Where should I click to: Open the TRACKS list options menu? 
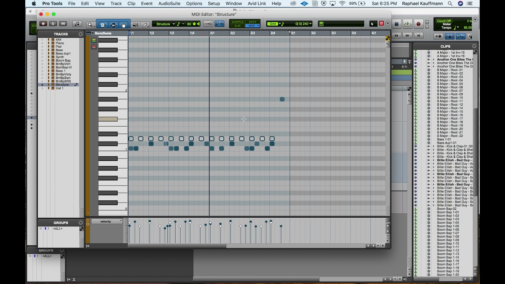tap(80, 34)
